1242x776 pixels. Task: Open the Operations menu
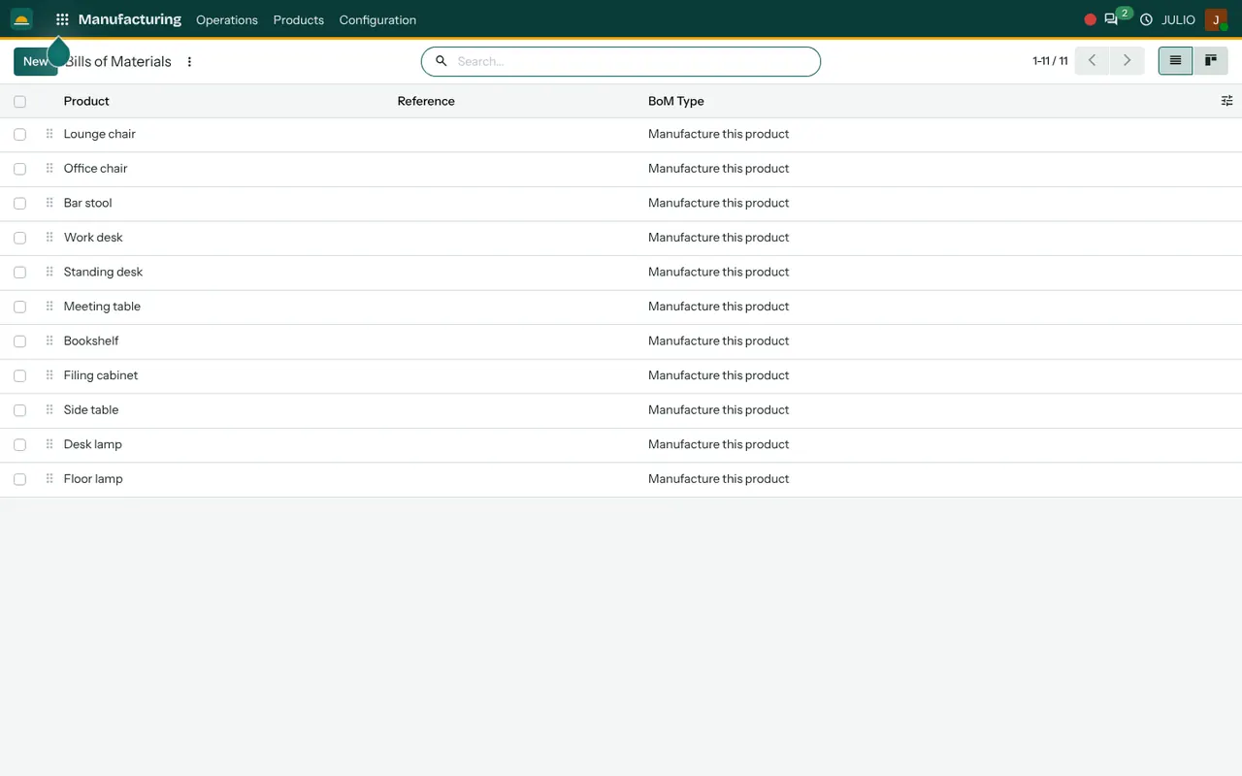[227, 19]
